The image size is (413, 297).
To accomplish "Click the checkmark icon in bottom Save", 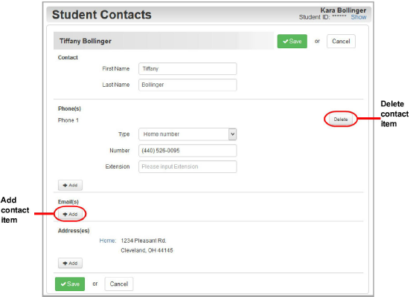I will [x=63, y=284].
